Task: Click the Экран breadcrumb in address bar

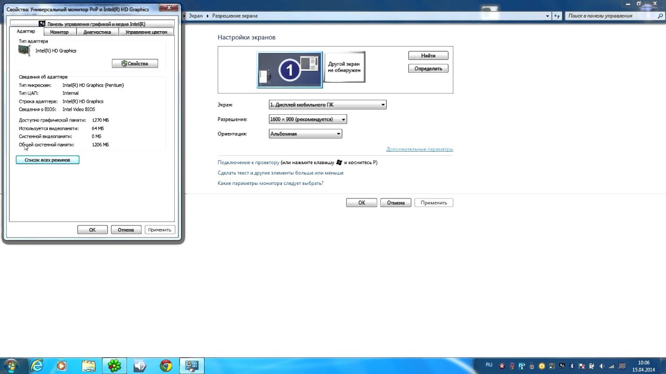Action: point(196,16)
